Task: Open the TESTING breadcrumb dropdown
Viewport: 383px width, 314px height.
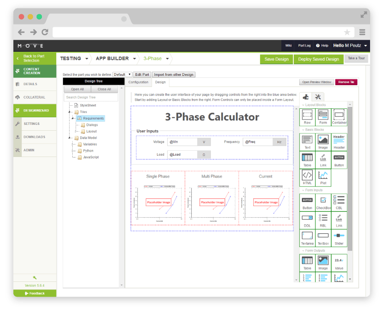Action: (x=86, y=58)
